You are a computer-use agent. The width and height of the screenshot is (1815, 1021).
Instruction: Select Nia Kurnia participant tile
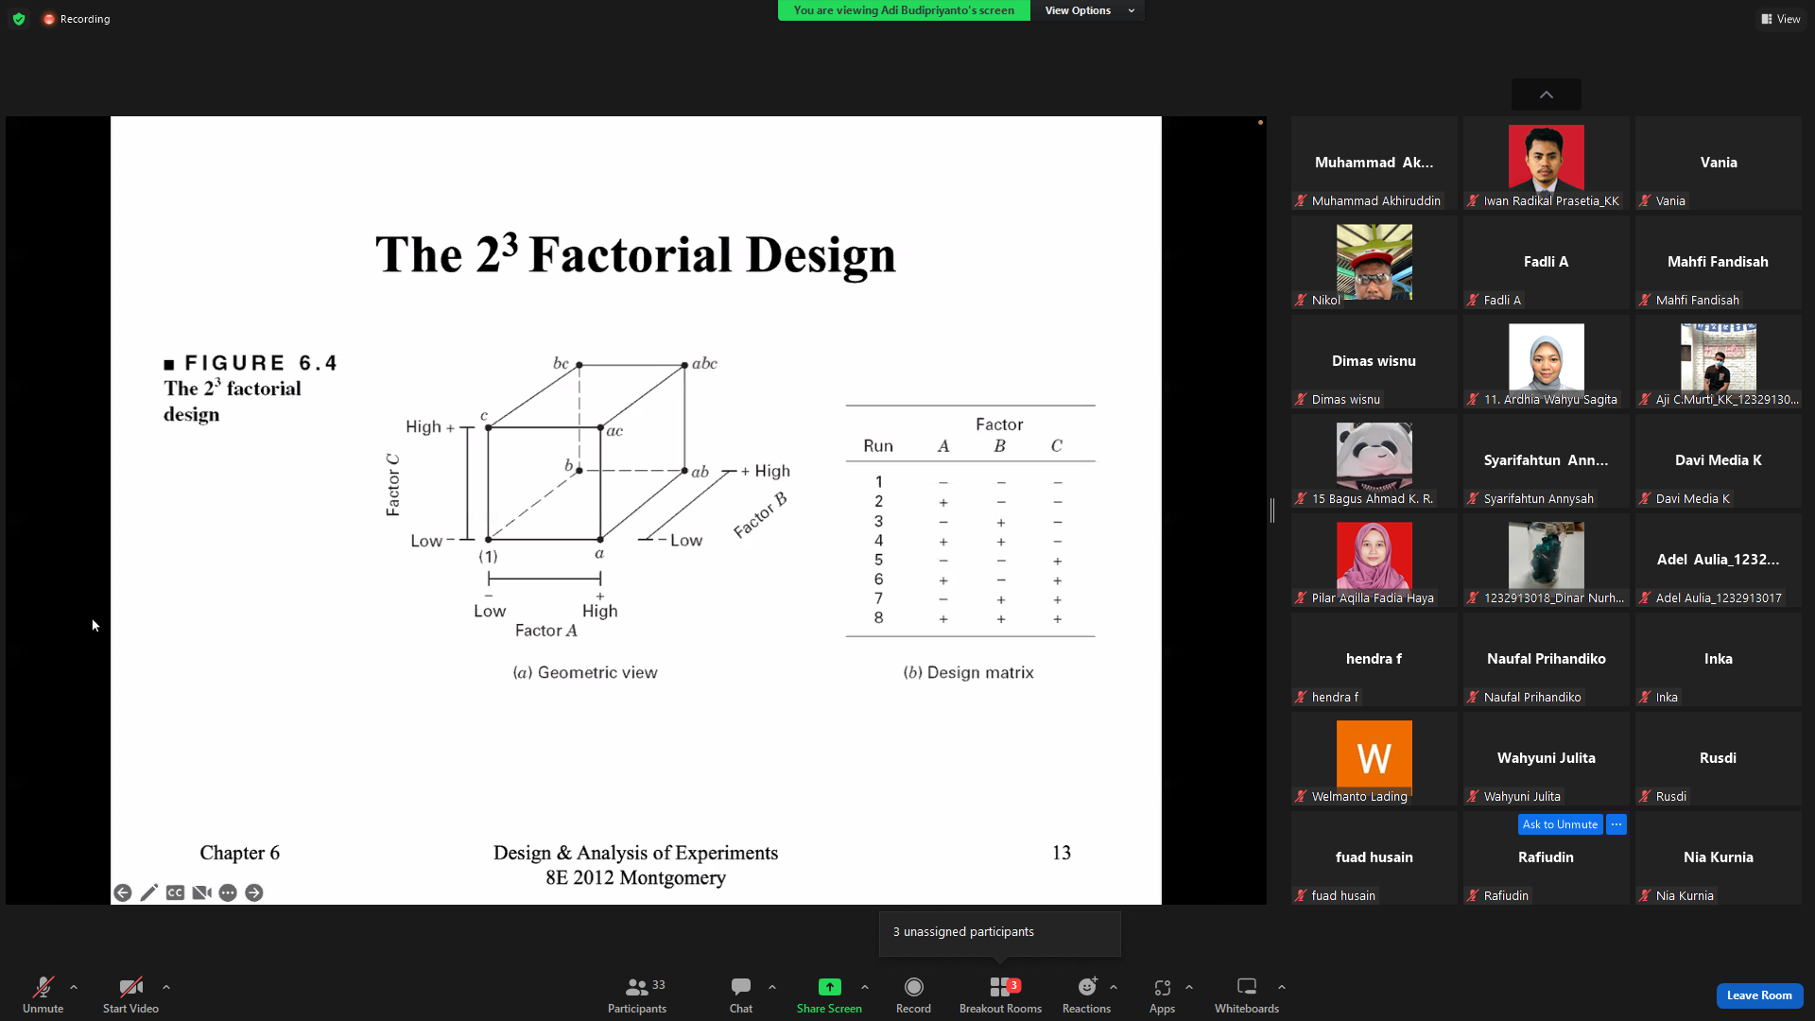coord(1719,858)
